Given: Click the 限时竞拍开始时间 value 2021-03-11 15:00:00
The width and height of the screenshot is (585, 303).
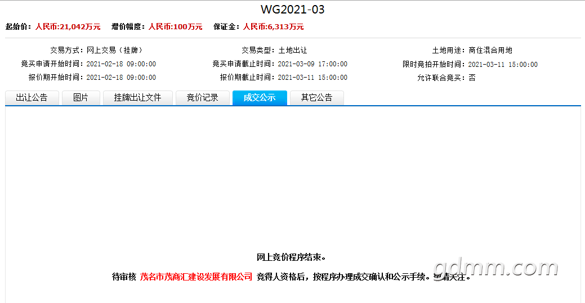Looking at the screenshot, I should pos(503,65).
